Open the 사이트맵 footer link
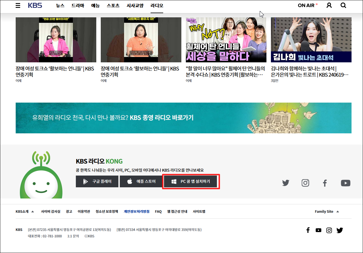Image resolution: width=363 pixels, height=253 pixels. [199, 211]
